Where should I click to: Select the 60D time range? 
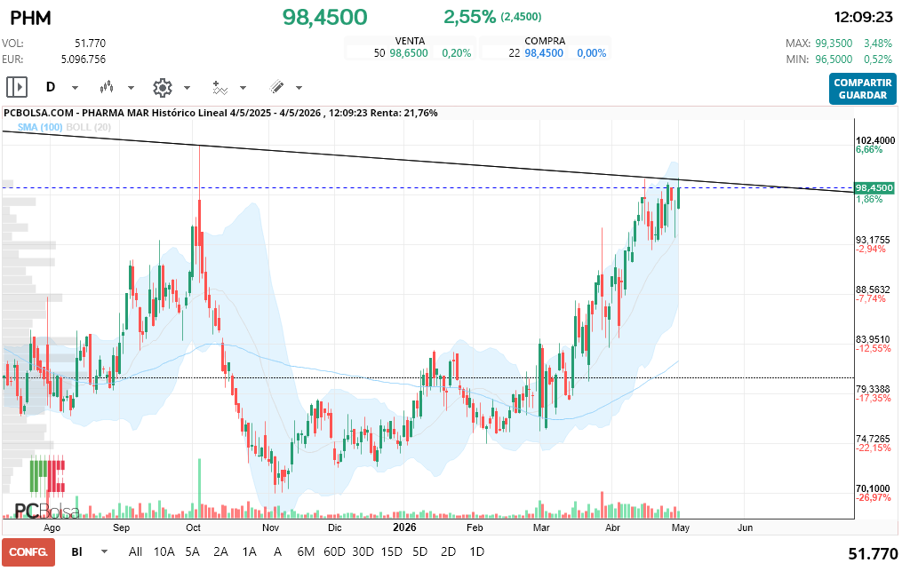[334, 551]
